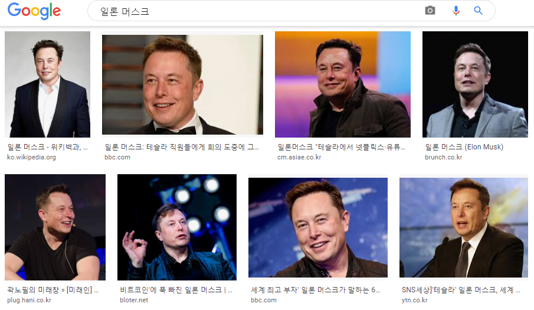Click the plug.hani.co.kr source link
Screen dimensions: 534x310
tap(29, 300)
